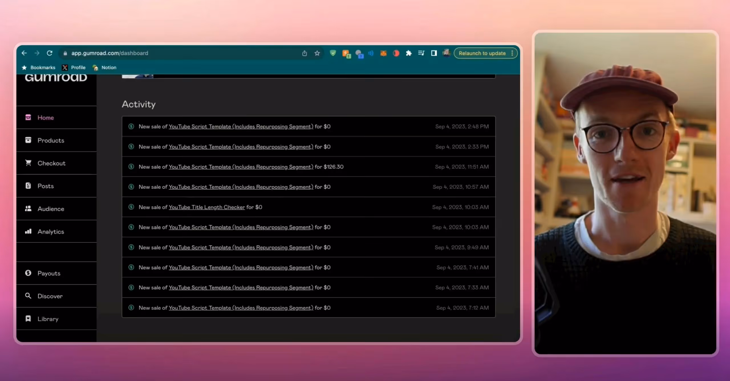This screenshot has width=730, height=381.
Task: Select Audience from the sidebar menu
Action: [51, 209]
